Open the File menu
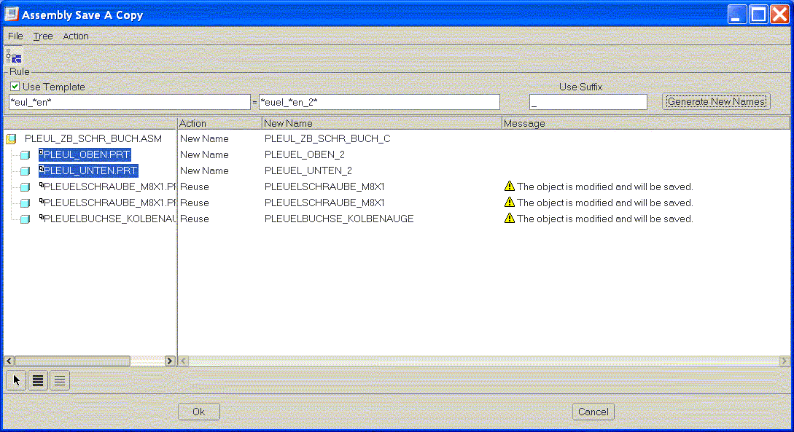 [15, 36]
